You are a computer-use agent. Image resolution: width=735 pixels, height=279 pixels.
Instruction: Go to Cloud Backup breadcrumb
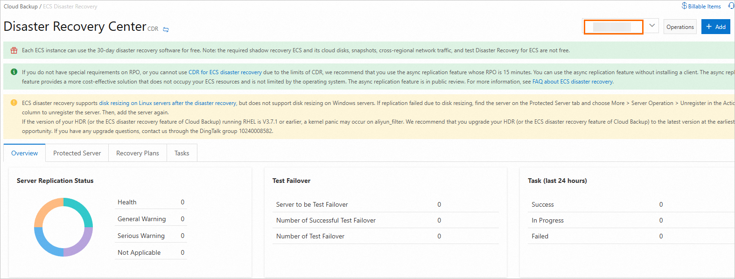click(x=21, y=7)
